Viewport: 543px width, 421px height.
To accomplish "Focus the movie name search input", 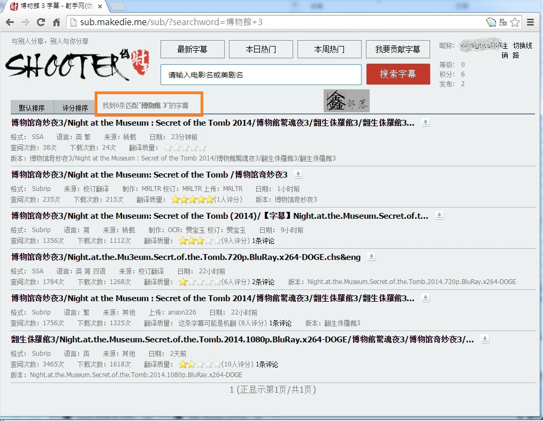I will tap(261, 74).
